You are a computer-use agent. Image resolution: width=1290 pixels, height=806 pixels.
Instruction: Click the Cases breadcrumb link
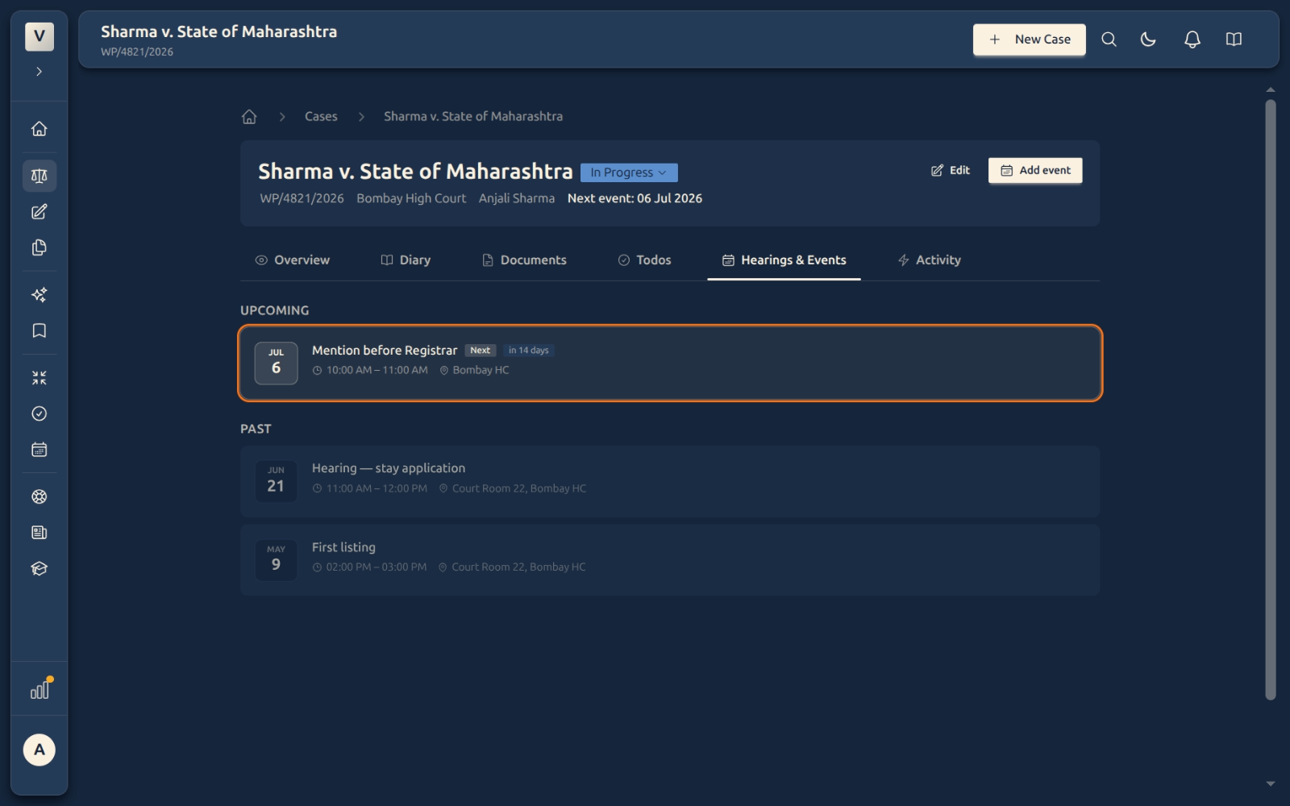pos(321,116)
